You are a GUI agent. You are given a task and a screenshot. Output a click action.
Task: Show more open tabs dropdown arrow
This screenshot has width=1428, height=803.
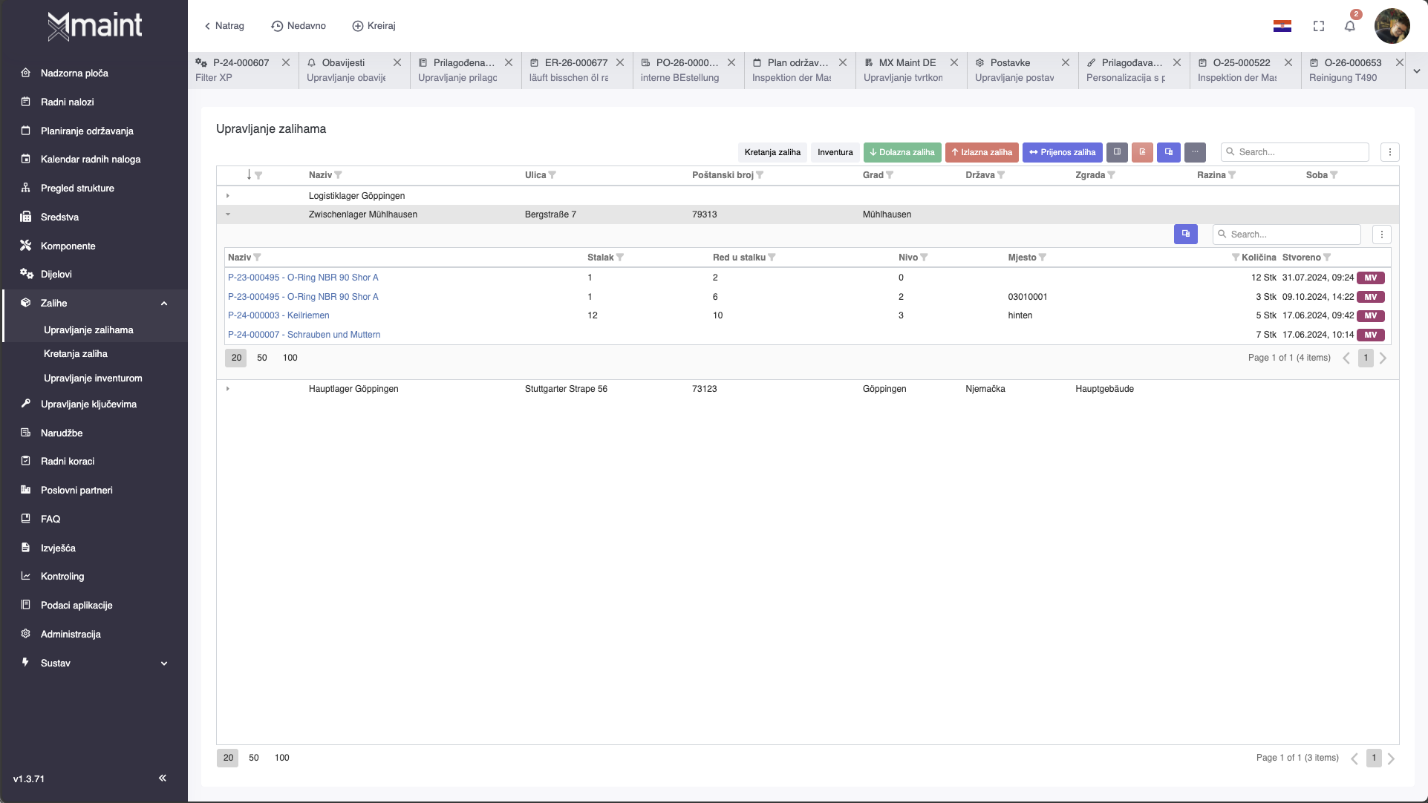click(x=1416, y=71)
